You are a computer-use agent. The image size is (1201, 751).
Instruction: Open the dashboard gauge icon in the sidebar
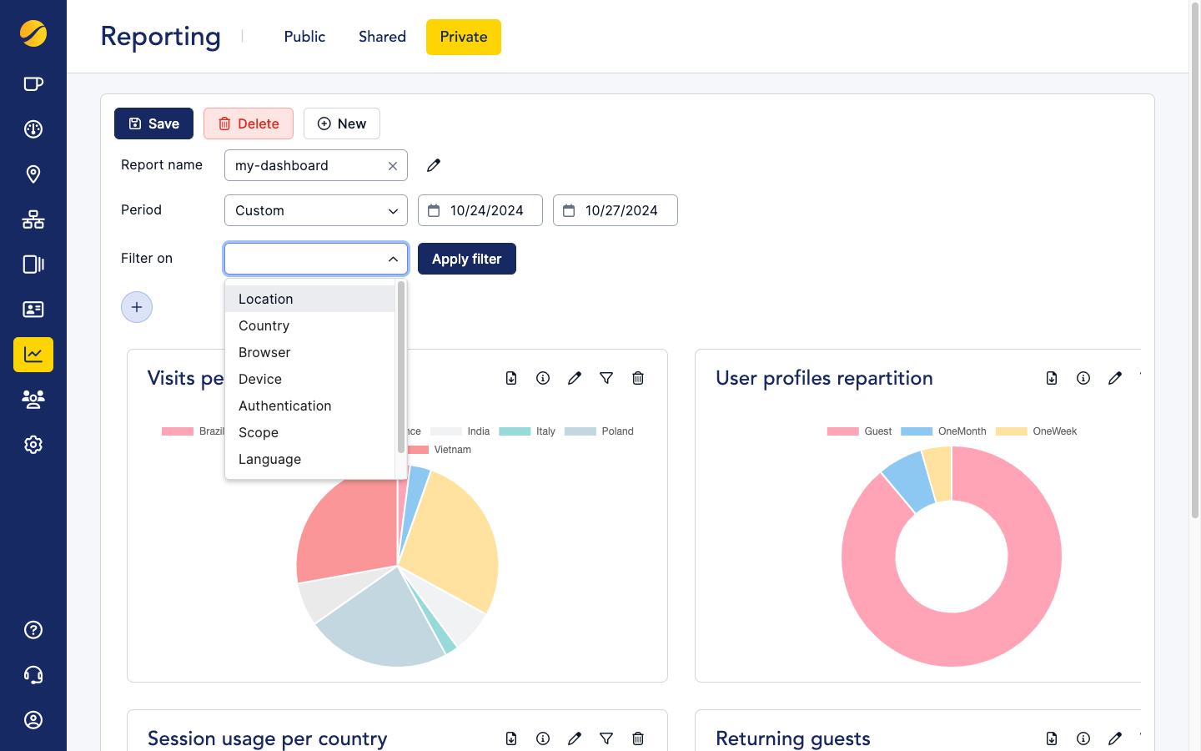coord(33,129)
